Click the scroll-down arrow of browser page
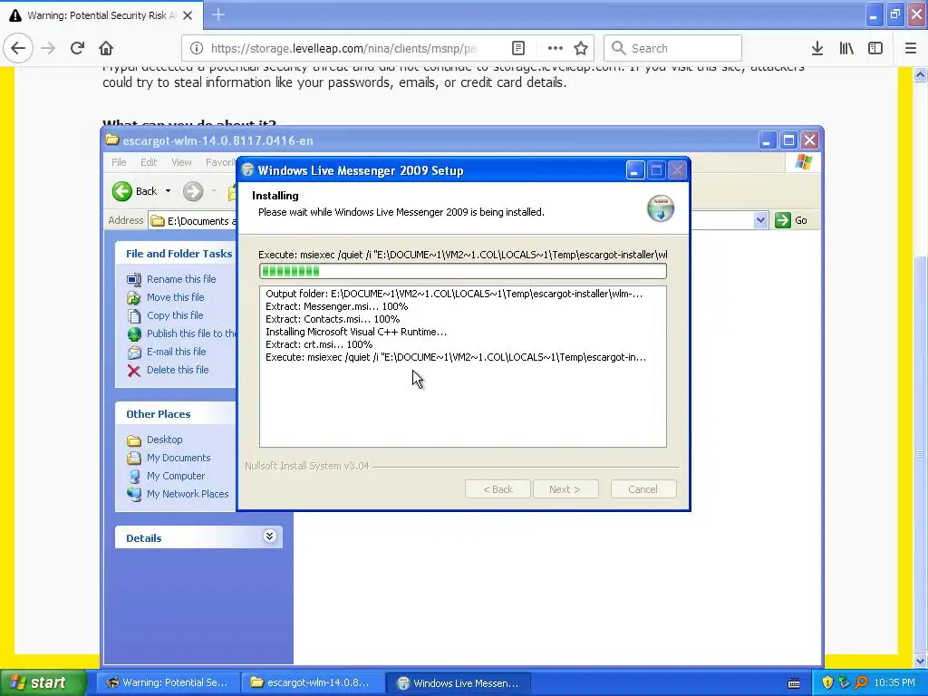This screenshot has width=928, height=696. 920,661
